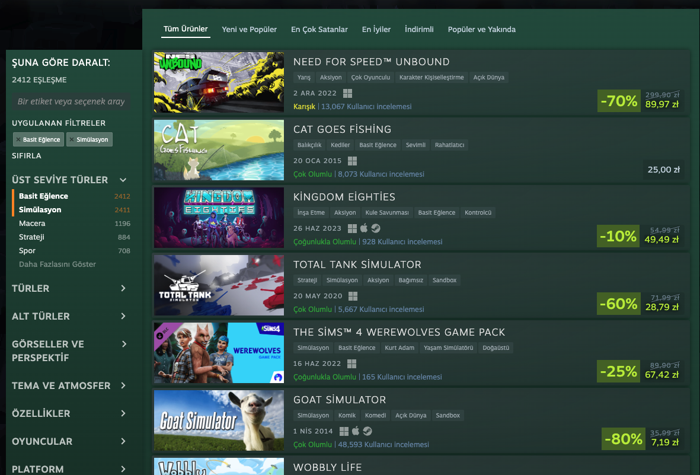Expand the Platform section

click(123, 469)
